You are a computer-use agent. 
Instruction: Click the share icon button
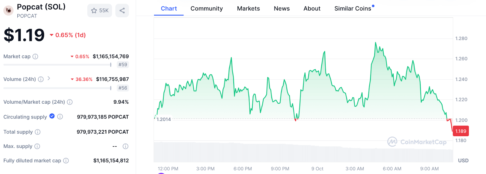click(122, 11)
